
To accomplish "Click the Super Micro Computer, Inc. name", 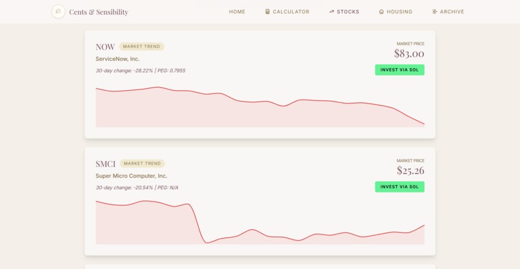I will (132, 176).
